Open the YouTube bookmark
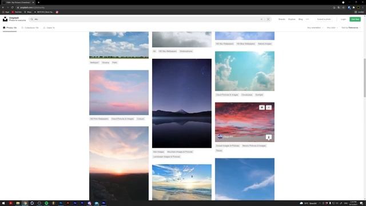The image size is (366, 206). click(17, 12)
